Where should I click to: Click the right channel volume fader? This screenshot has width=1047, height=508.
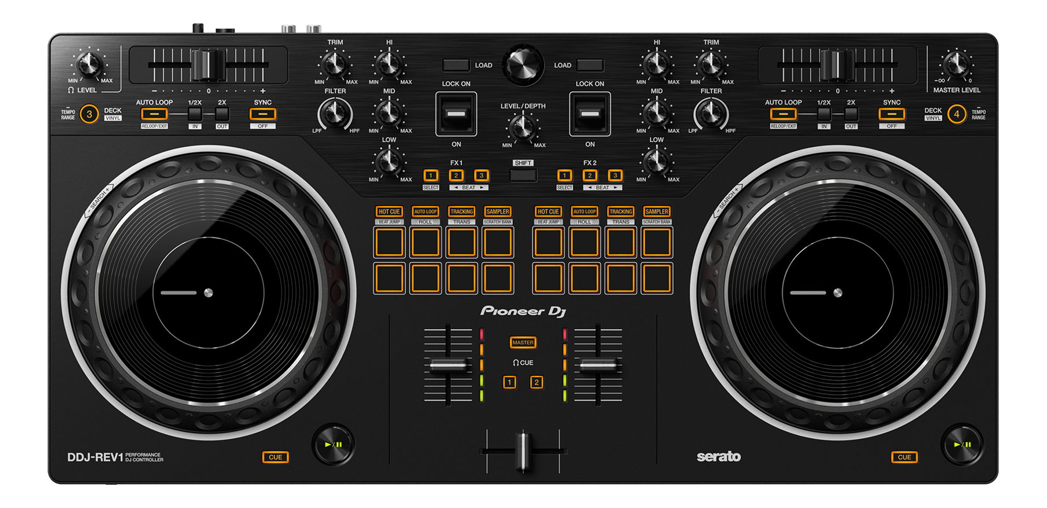[598, 365]
